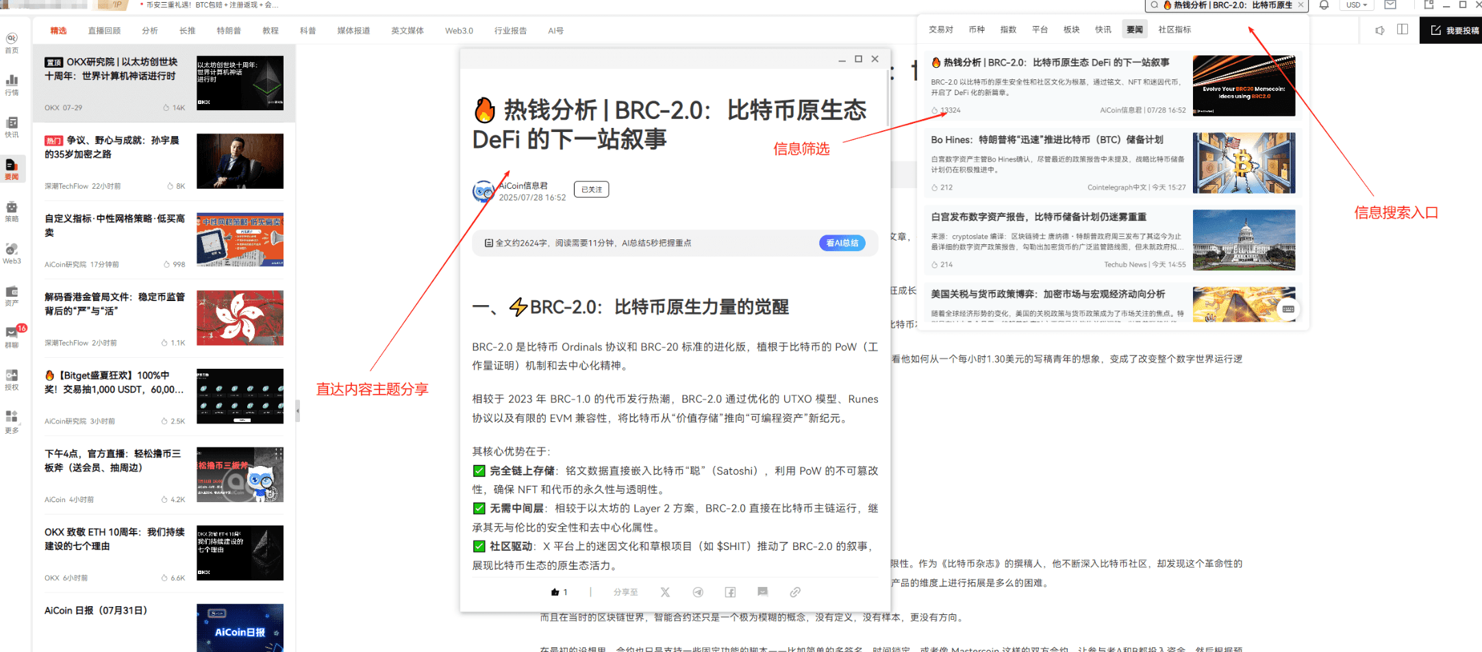Open notifications bell in title bar

click(x=1324, y=5)
